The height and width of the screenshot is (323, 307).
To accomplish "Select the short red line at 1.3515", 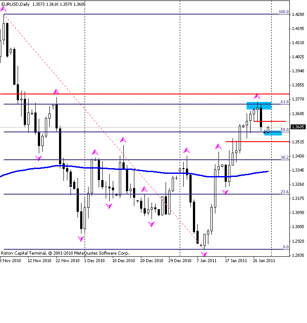I will coord(257,142).
